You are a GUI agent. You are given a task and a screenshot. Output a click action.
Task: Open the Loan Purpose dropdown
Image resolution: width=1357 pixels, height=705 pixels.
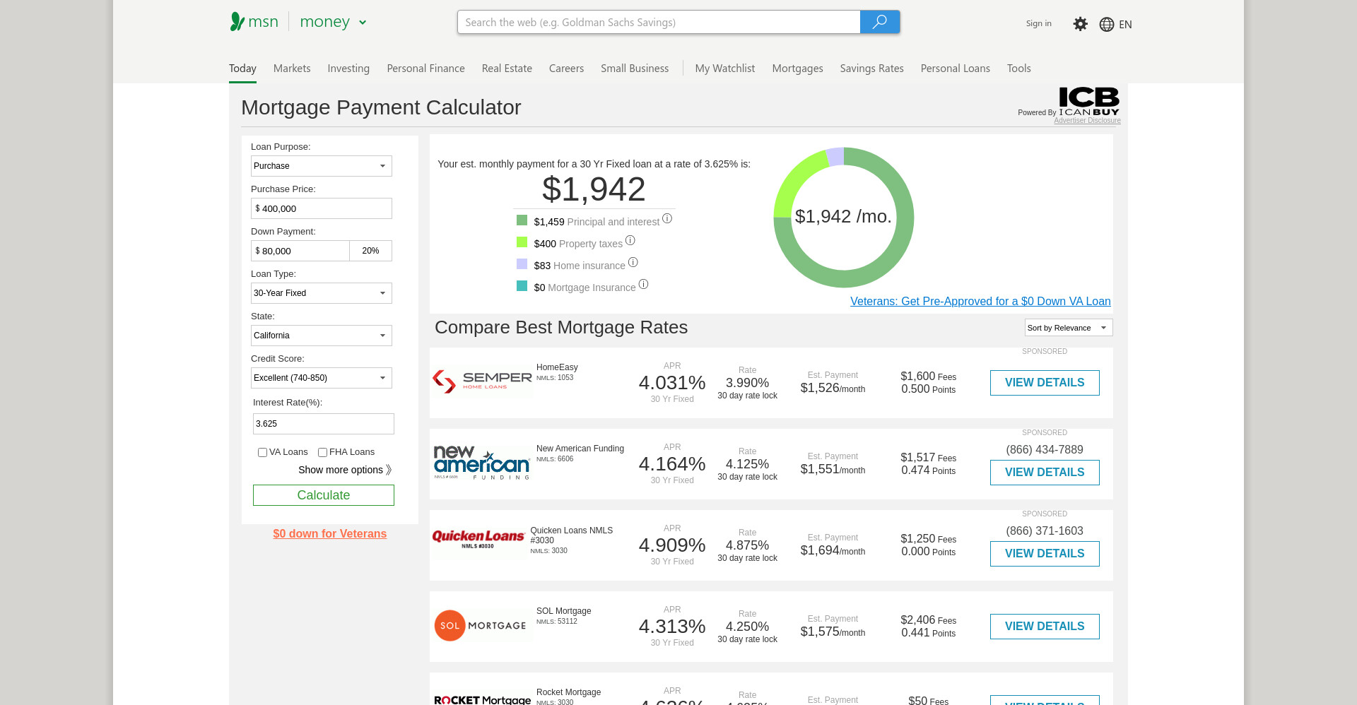tap(322, 166)
